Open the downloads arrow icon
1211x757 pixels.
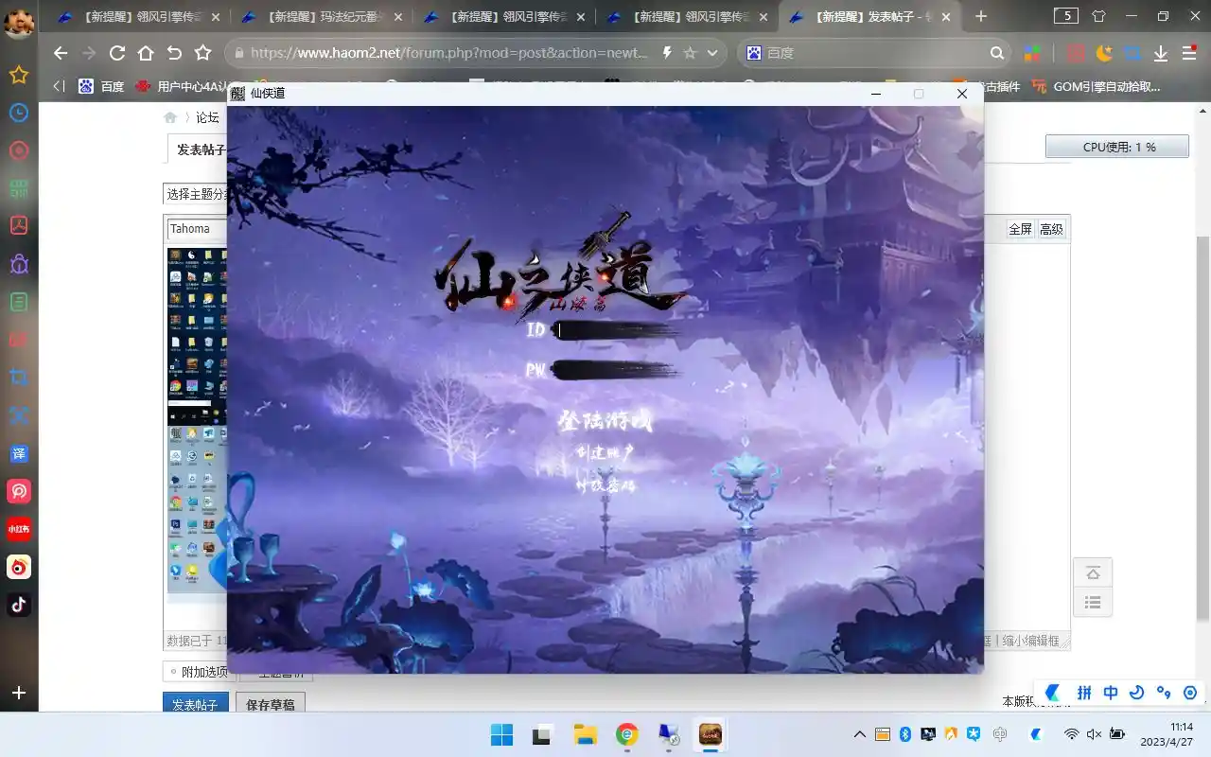click(x=1161, y=53)
